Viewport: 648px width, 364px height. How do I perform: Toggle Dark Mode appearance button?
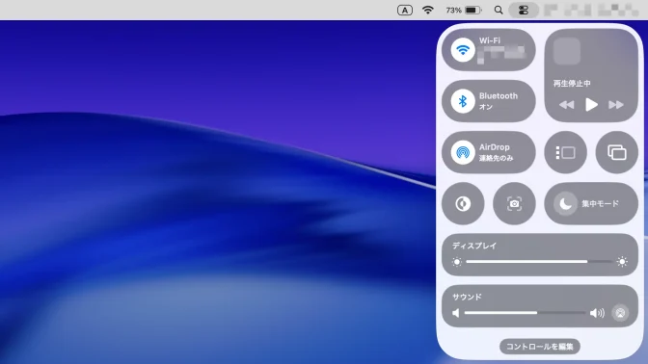tap(463, 203)
